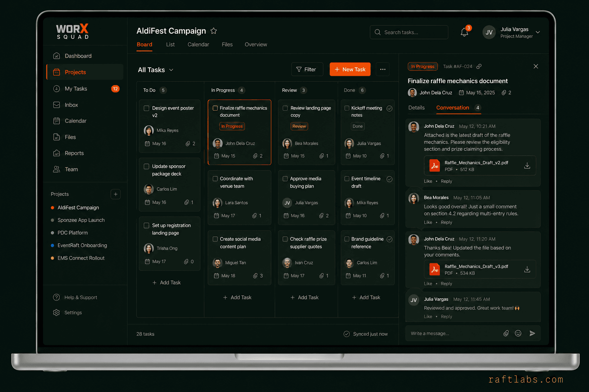Open the more options ellipsis menu
The width and height of the screenshot is (589, 392).
point(383,69)
